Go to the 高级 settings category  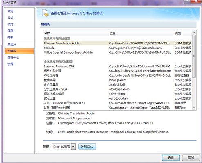[x=10, y=37]
